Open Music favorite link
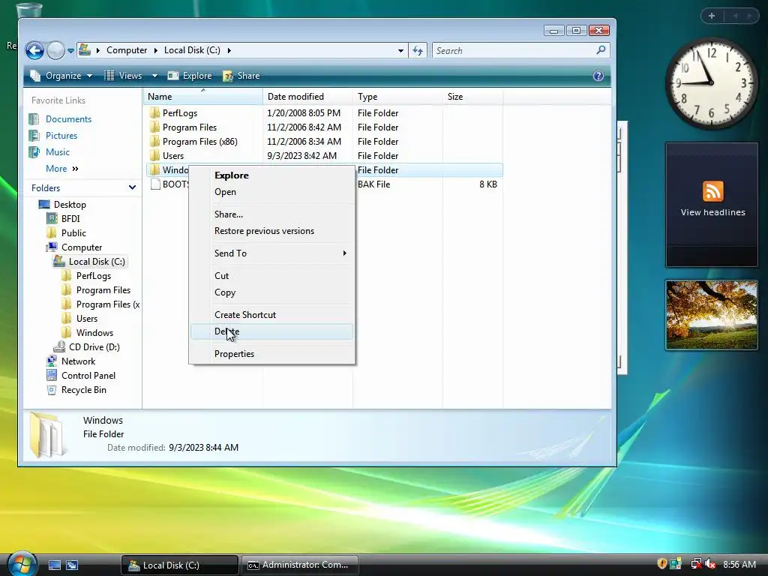This screenshot has height=576, width=768. [57, 152]
